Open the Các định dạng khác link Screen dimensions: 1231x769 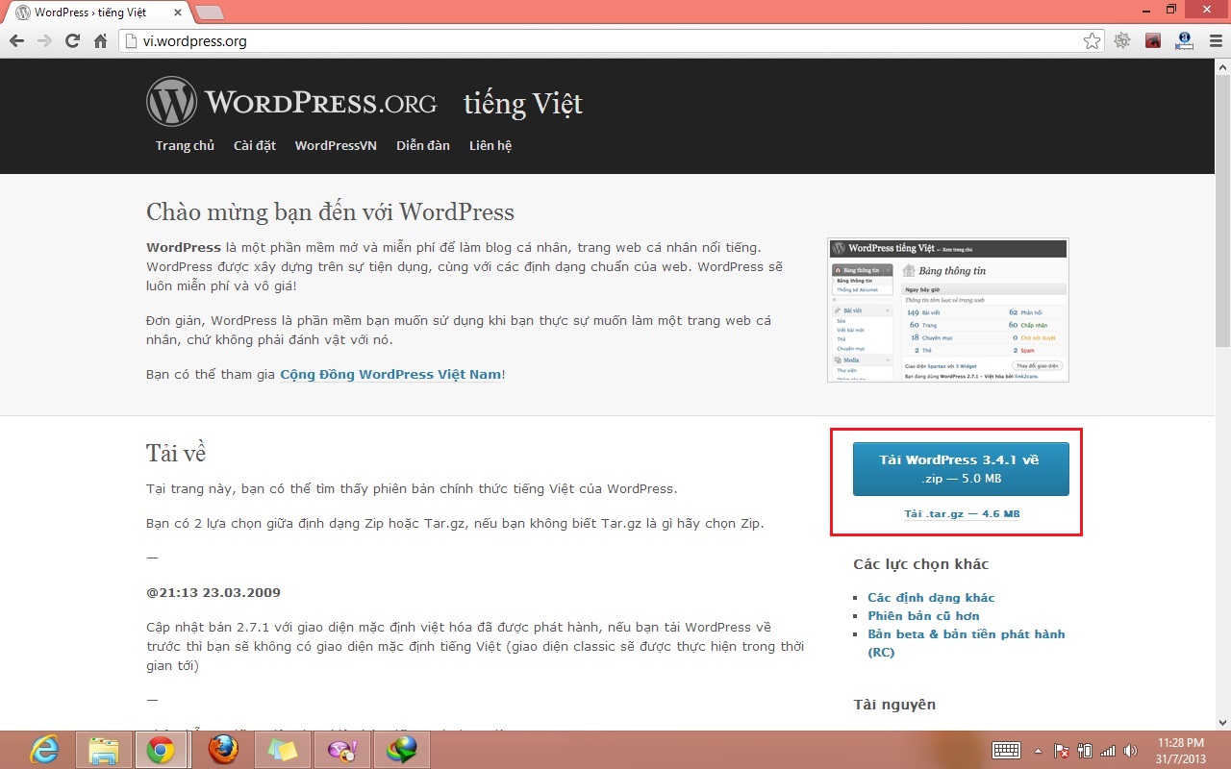pyautogui.click(x=931, y=598)
